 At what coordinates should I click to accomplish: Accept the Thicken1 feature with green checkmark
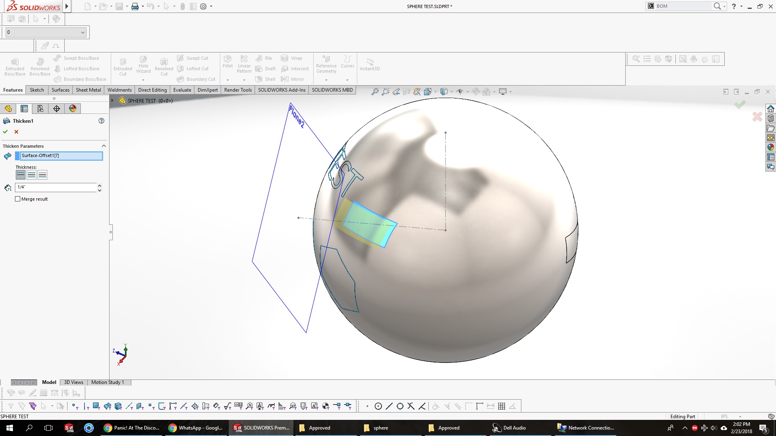pyautogui.click(x=5, y=132)
